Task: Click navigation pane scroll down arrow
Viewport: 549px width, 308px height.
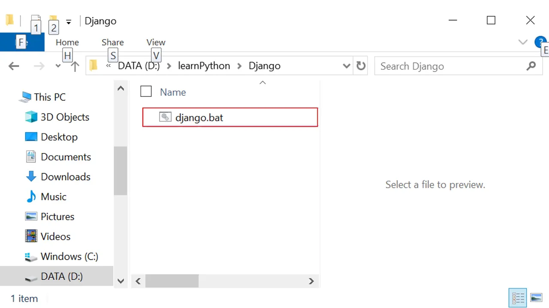Action: pyautogui.click(x=121, y=281)
